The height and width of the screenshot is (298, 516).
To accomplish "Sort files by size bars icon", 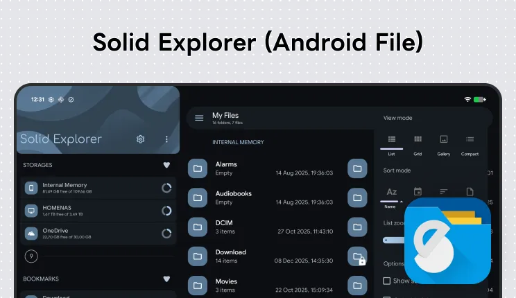I will click(x=444, y=192).
